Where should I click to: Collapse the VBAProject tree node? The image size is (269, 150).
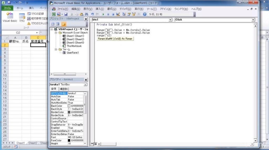click(52, 29)
